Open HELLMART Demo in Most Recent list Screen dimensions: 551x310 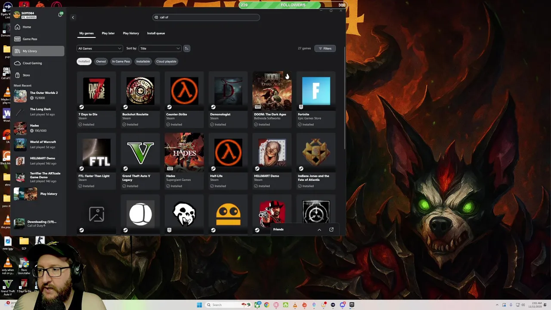point(38,161)
